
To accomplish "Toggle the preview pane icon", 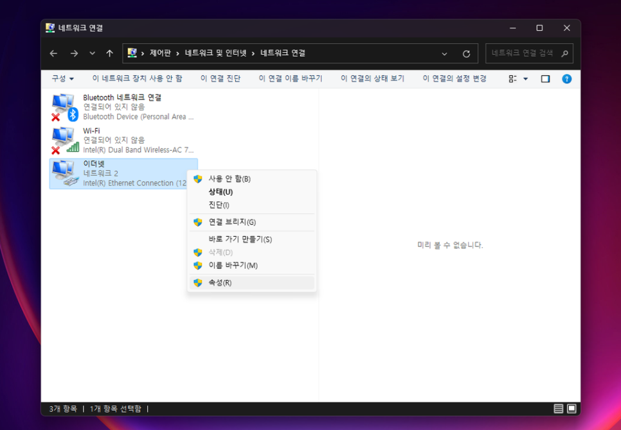I will [545, 79].
